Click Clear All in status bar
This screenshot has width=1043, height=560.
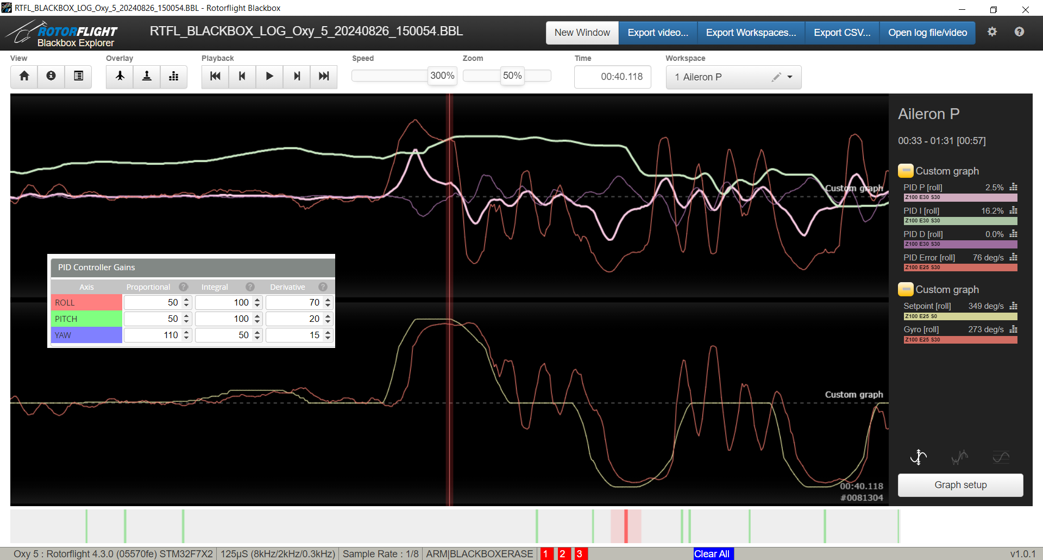pyautogui.click(x=713, y=553)
